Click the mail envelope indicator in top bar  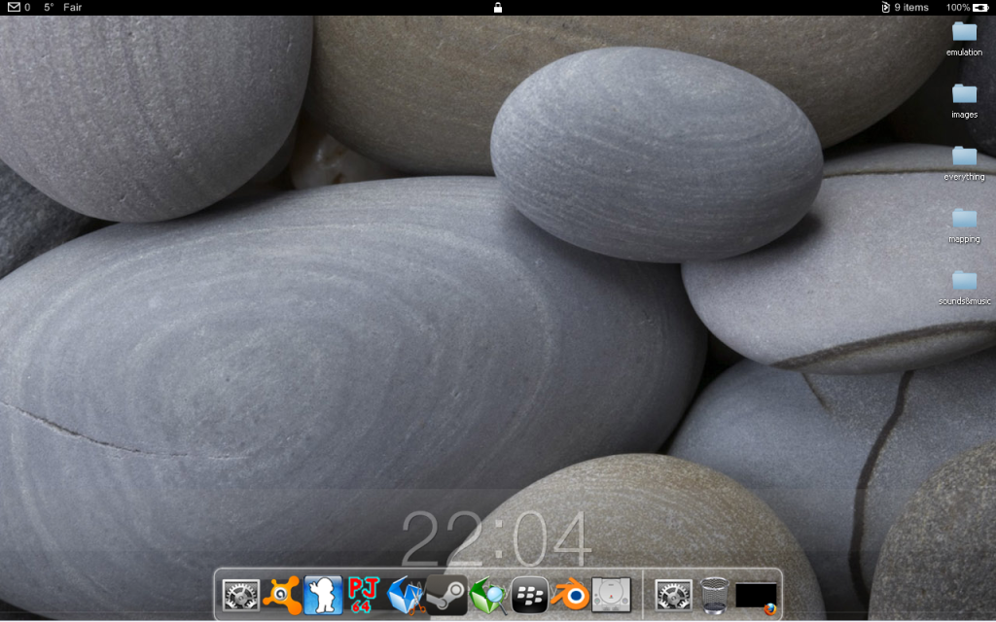coord(14,7)
